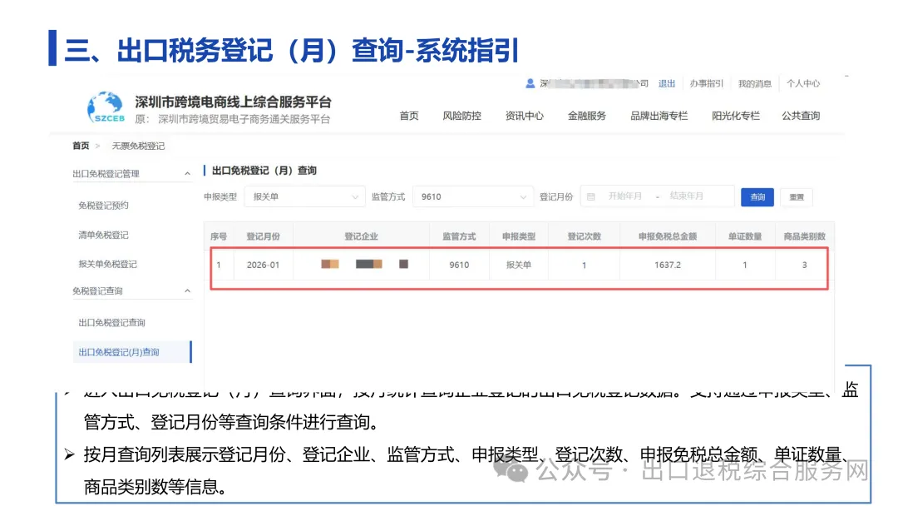Image resolution: width=898 pixels, height=506 pixels.
Task: Select 免税登记预约 in the sidebar
Action: coord(103,204)
